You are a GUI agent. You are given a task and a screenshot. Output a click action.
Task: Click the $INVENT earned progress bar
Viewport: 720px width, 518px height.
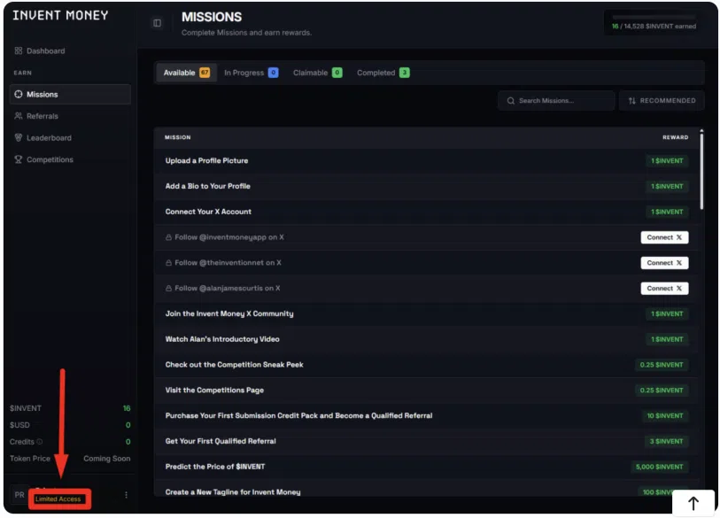pyautogui.click(x=654, y=17)
